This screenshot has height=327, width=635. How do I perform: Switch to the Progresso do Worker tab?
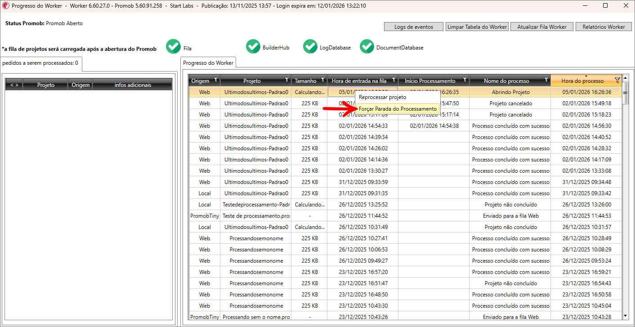click(x=208, y=63)
